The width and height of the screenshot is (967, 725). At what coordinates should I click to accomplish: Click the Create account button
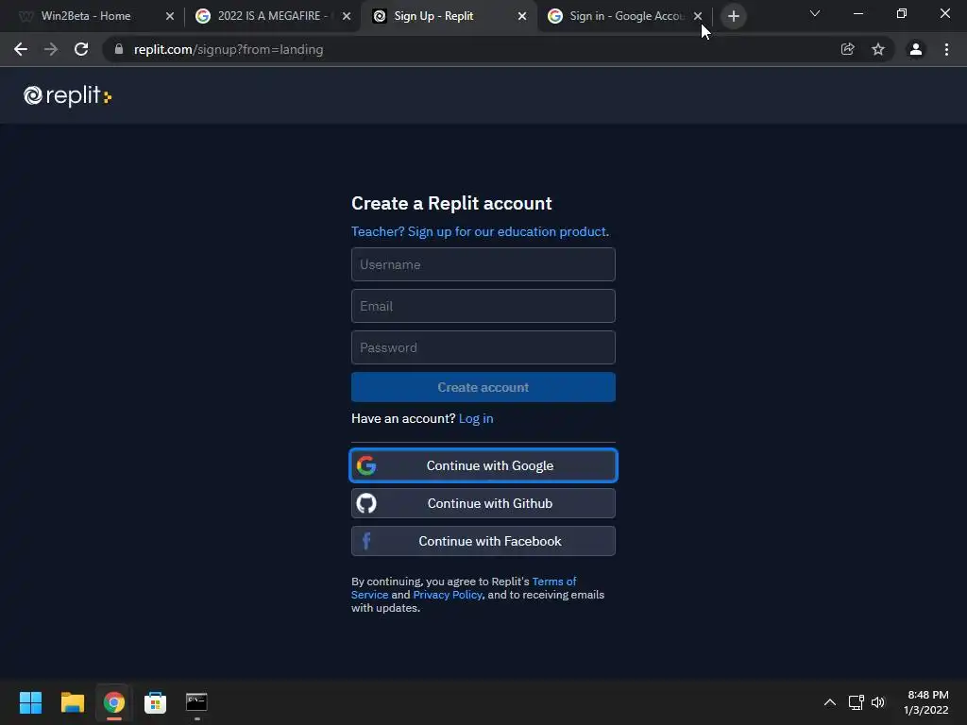[483, 387]
